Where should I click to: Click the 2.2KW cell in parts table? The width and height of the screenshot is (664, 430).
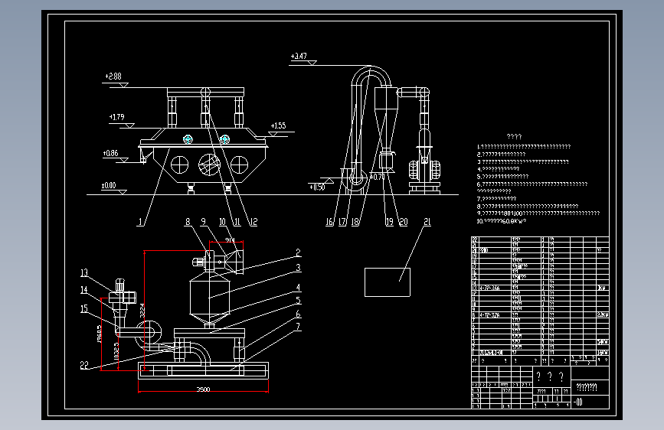[x=603, y=315]
